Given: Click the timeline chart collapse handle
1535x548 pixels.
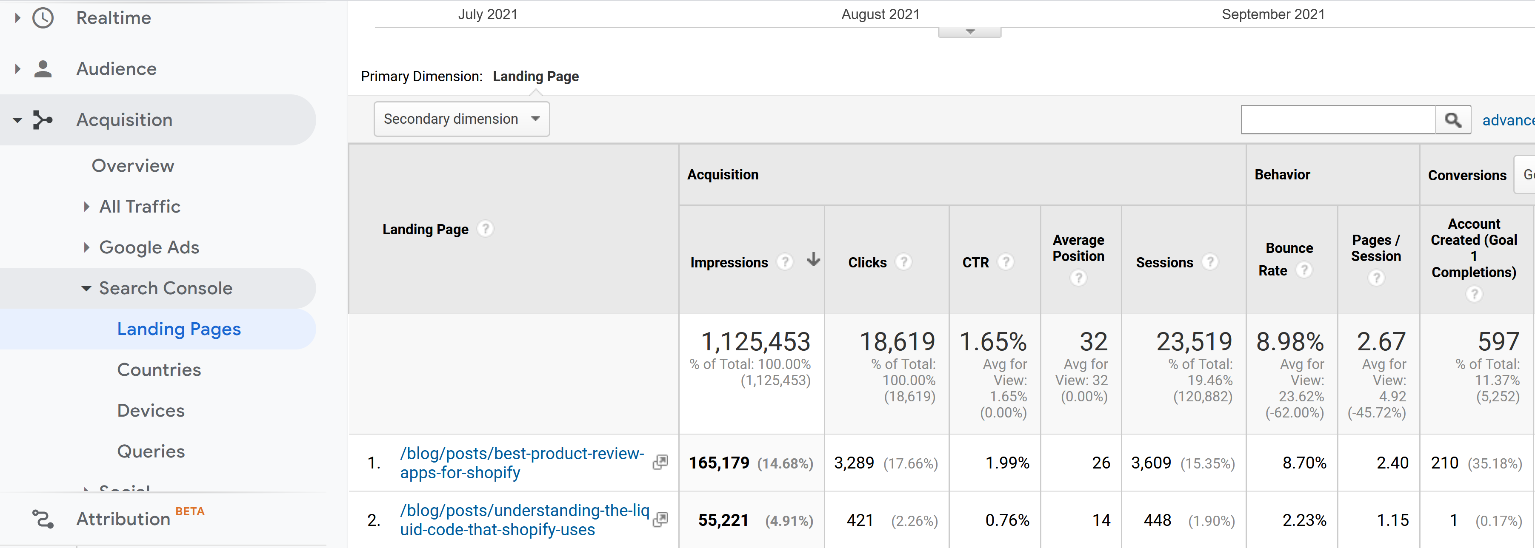Looking at the screenshot, I should [969, 32].
